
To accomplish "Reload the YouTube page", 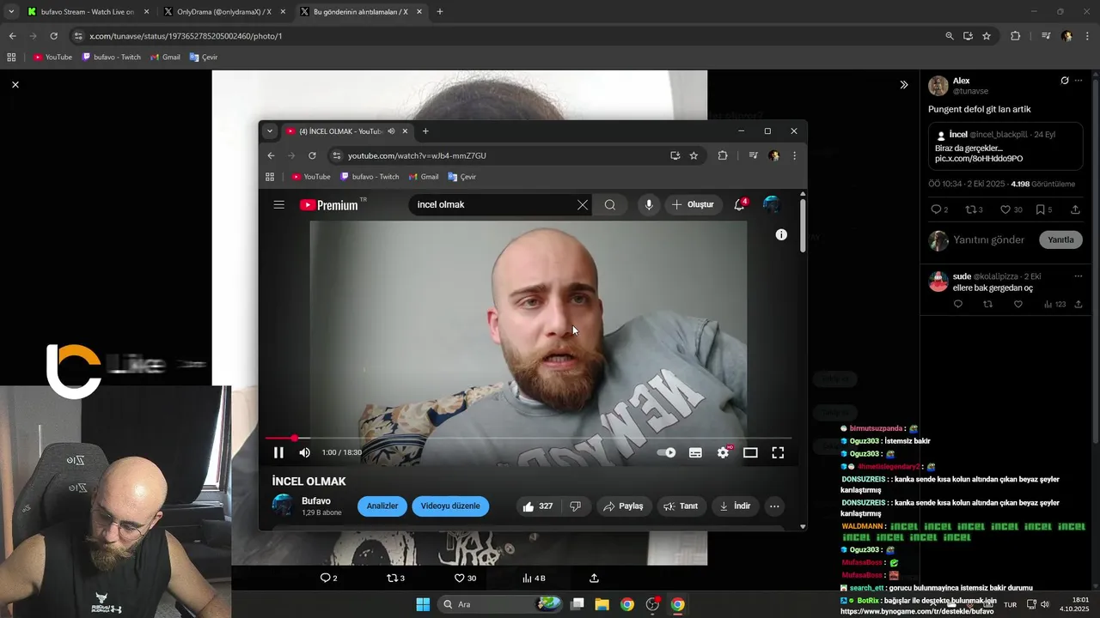I will pos(312,155).
